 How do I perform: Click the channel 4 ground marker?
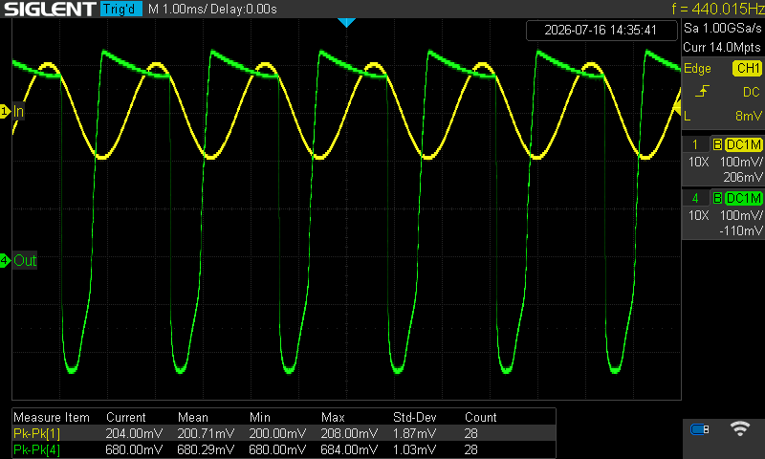pos(5,260)
